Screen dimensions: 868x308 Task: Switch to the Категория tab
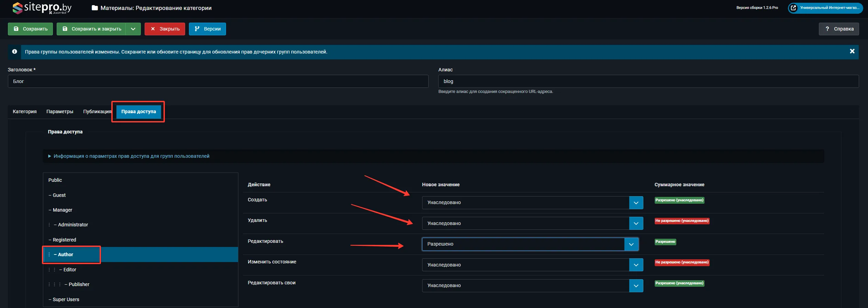click(x=25, y=111)
